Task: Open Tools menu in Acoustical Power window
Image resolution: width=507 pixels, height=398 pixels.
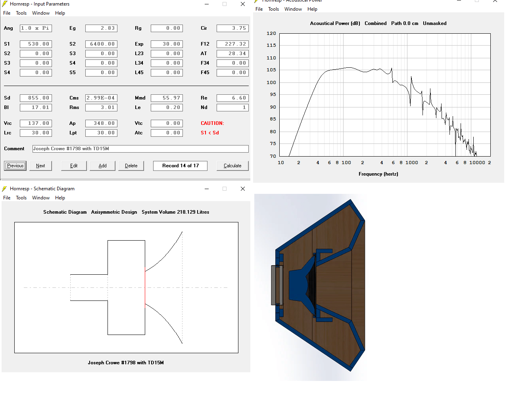Action: click(274, 9)
